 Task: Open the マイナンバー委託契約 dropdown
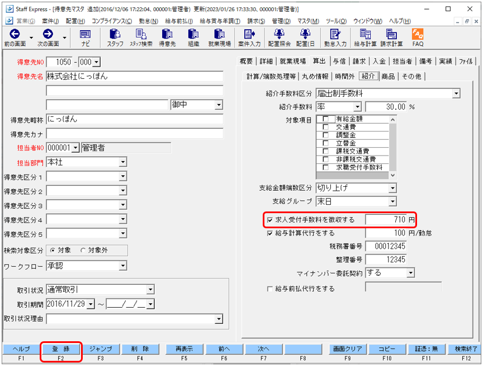tap(411, 273)
